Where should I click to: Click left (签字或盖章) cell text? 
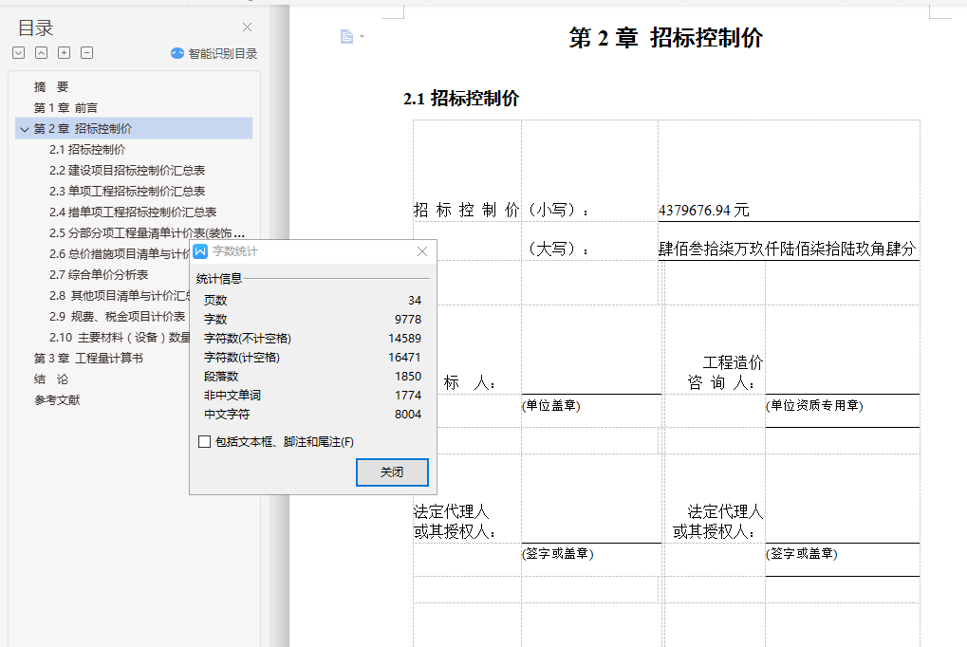(557, 554)
